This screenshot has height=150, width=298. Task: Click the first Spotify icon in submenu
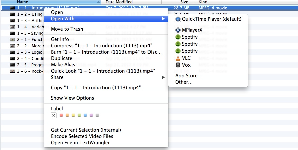tap(178, 37)
